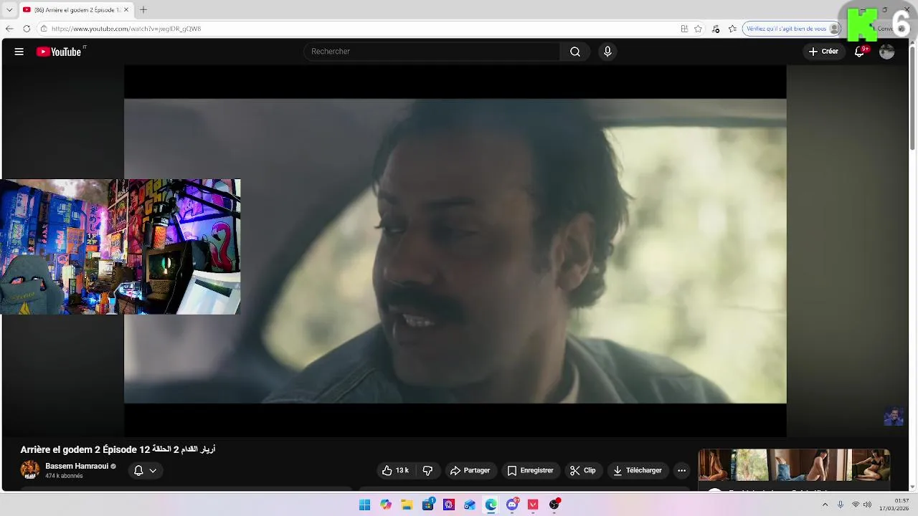Reload the page with refresh icon
The height and width of the screenshot is (516, 918).
tap(27, 29)
